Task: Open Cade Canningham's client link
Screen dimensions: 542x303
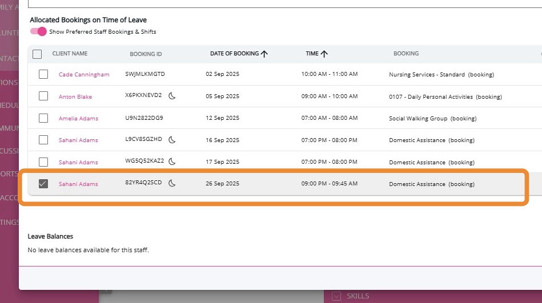Action: click(84, 75)
